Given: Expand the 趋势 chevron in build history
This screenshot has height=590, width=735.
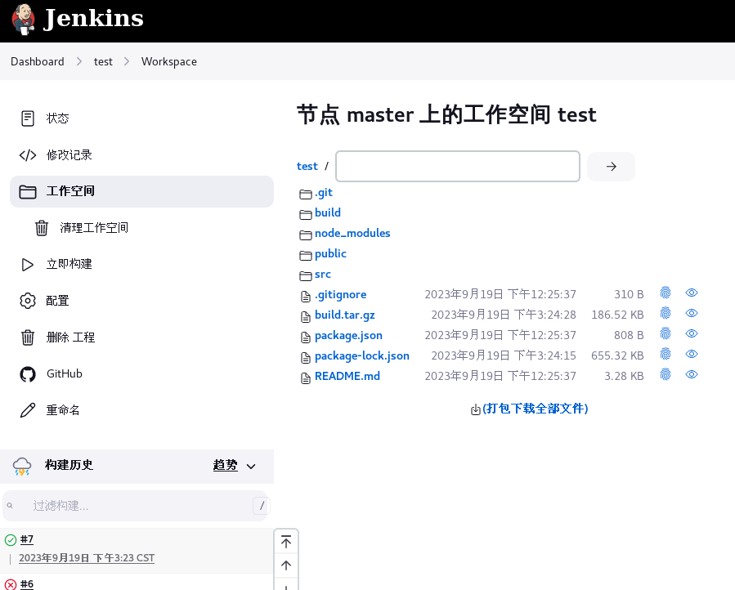Looking at the screenshot, I should coord(252,466).
